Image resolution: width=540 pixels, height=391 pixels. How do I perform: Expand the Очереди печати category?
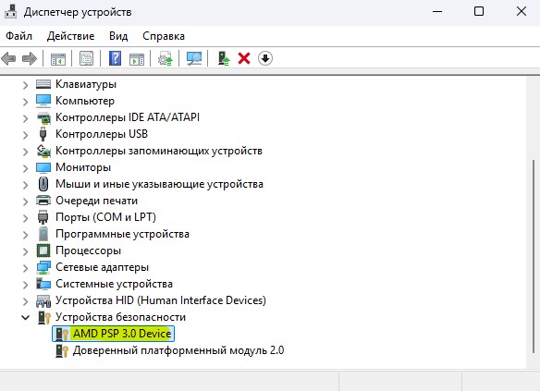pos(26,201)
